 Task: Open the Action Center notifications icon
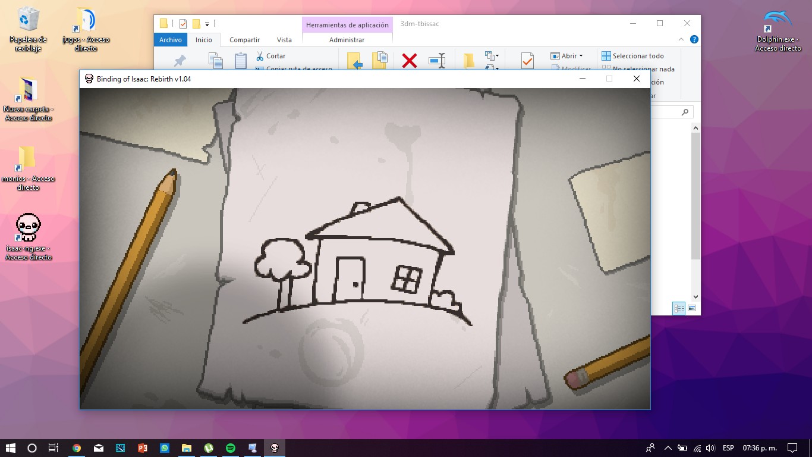(x=792, y=448)
